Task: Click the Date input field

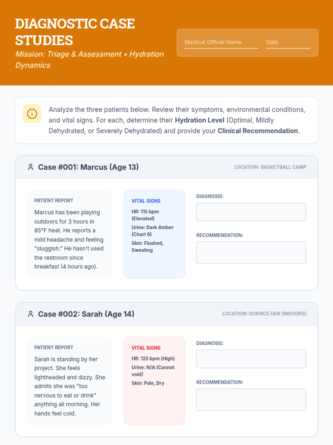Action: tap(288, 43)
